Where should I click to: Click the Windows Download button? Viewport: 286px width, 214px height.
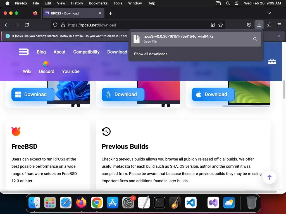click(x=33, y=94)
